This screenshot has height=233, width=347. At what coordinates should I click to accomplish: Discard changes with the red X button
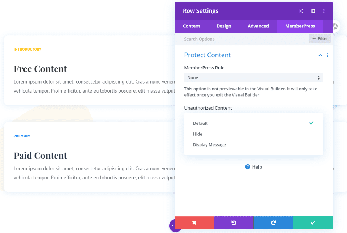click(194, 223)
